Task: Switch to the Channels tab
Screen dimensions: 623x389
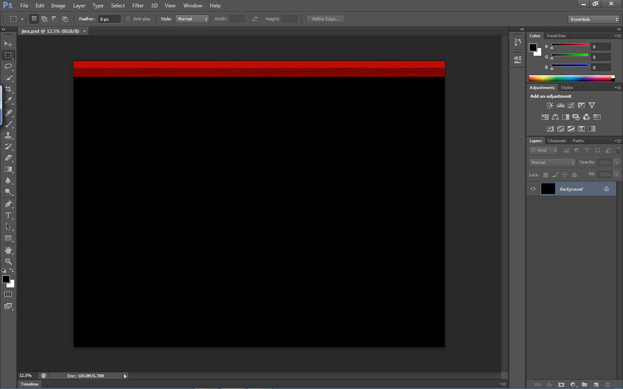Action: coord(557,140)
